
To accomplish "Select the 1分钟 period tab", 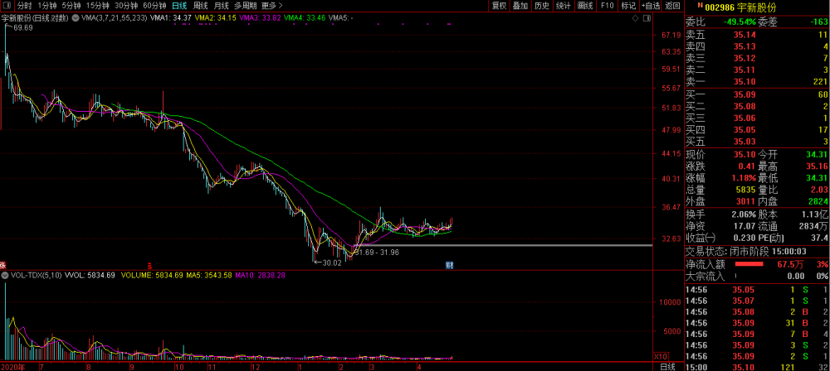I will (x=47, y=6).
